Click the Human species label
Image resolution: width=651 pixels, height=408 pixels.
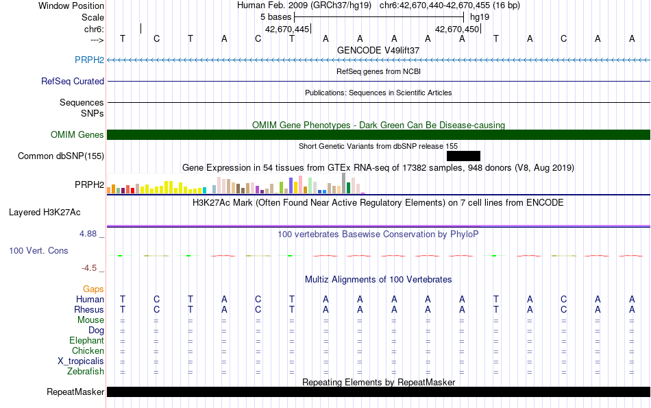[90, 299]
